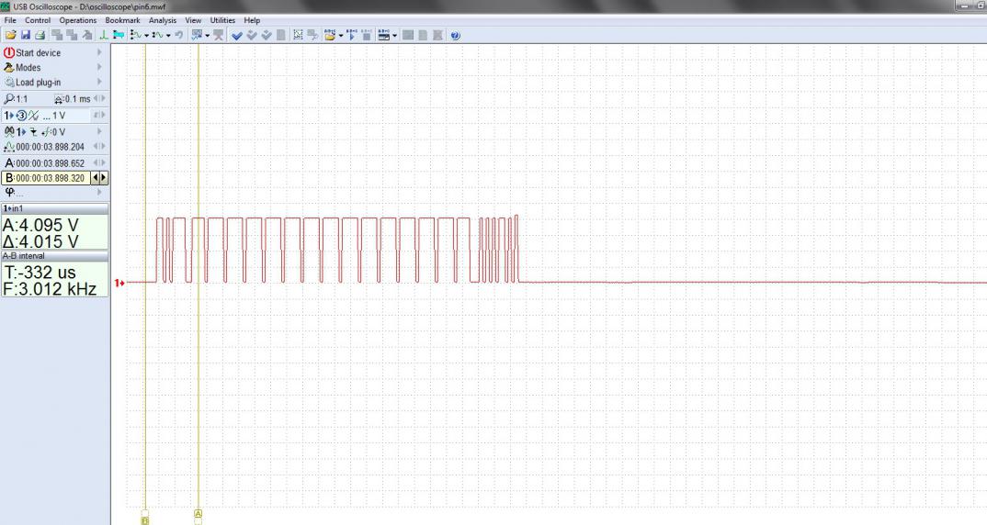Click the T:-332 us interval readout

point(40,273)
